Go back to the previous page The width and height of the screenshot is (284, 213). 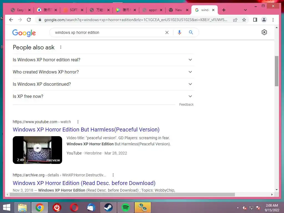[11, 20]
